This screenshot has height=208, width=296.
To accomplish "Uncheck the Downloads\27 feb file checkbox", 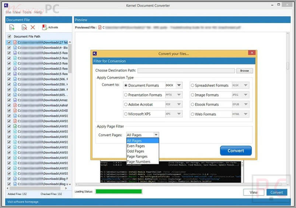I will (x=9, y=42).
